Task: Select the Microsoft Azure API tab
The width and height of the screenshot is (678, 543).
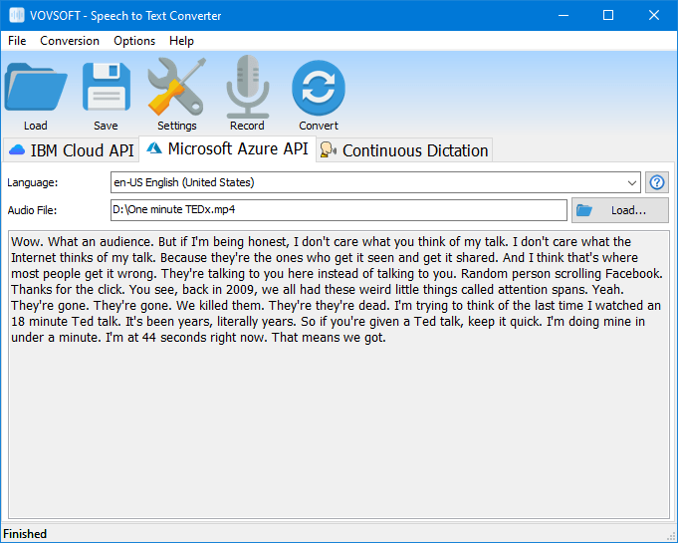Action: (x=228, y=148)
